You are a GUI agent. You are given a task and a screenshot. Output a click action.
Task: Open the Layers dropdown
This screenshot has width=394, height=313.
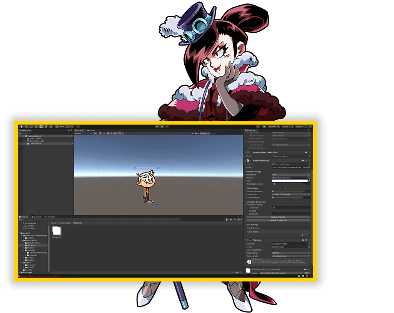coord(287,127)
